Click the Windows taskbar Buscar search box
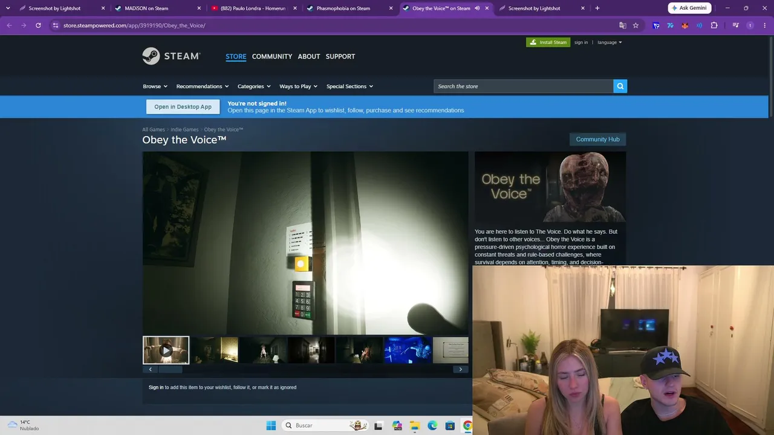The image size is (774, 435). 325,425
